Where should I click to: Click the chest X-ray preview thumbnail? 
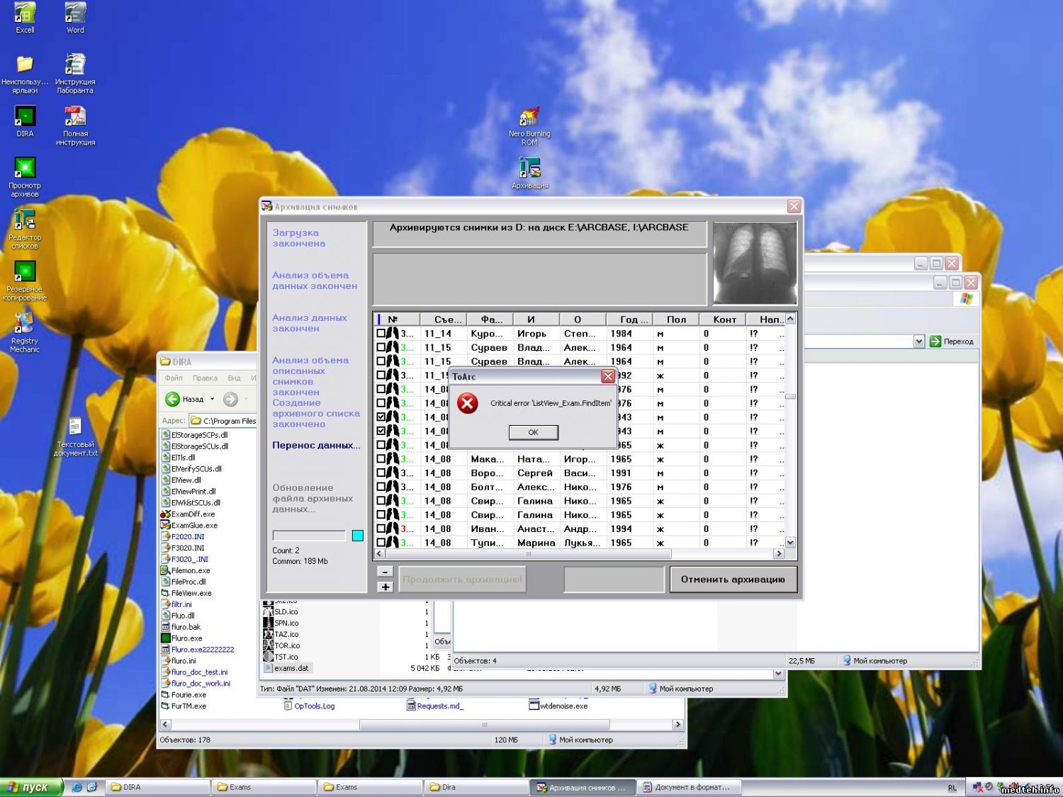click(755, 264)
